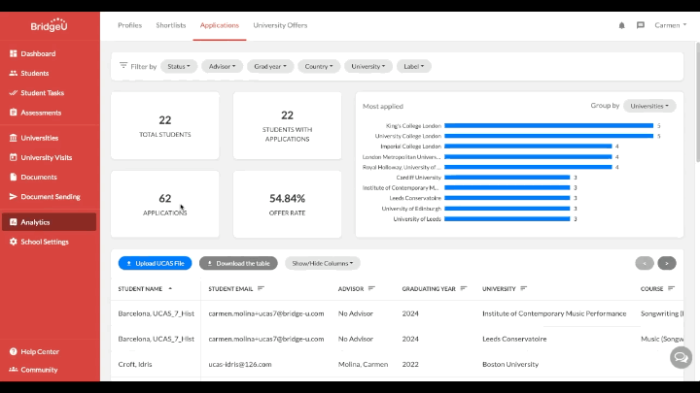
Task: Switch to the Shortlists tab
Action: 170,25
